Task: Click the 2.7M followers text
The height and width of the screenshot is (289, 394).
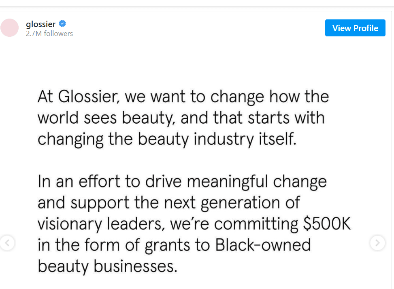Action: (50, 34)
